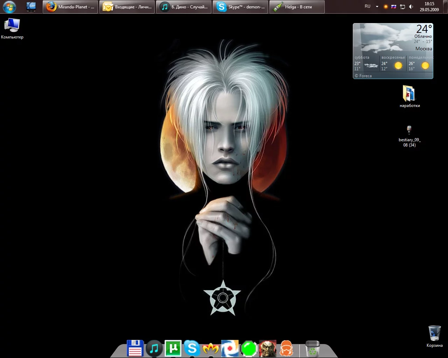Expand the language bar dropdown arrow
This screenshot has height=358, width=448.
click(x=377, y=7)
